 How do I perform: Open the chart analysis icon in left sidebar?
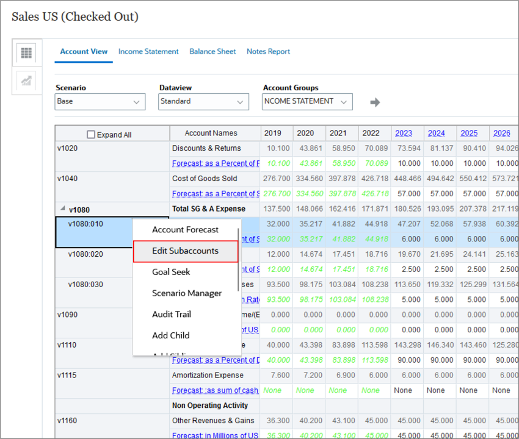[x=24, y=80]
